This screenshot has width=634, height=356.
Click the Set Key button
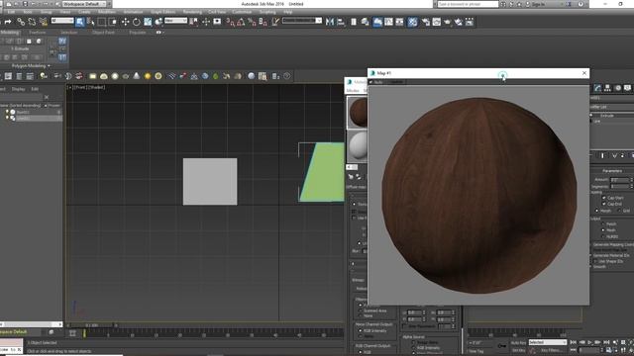coord(518,350)
